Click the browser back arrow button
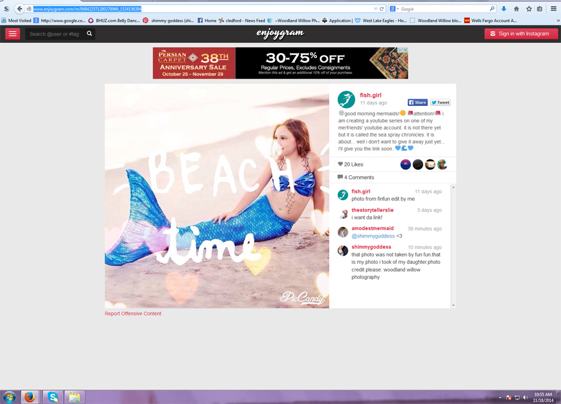The width and height of the screenshot is (561, 404). pos(19,9)
